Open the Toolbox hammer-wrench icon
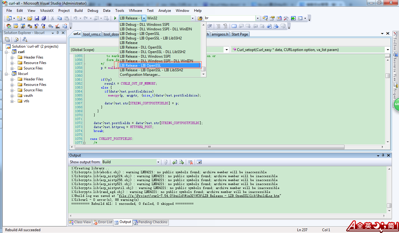Screen dimensions: 399x233 [x=286, y=18]
